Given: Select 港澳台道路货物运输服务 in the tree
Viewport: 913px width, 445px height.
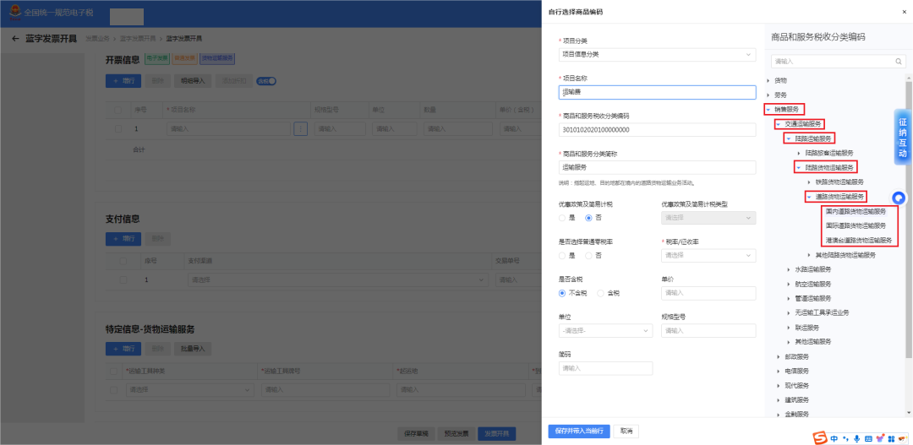Looking at the screenshot, I should [x=859, y=241].
